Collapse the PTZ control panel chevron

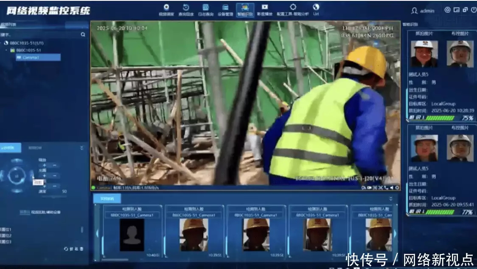click(81, 148)
